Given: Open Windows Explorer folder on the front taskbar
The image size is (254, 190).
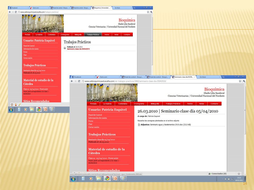Looking at the screenshot, I should (x=99, y=179).
